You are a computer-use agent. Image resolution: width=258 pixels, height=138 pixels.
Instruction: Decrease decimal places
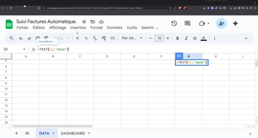(95, 38)
